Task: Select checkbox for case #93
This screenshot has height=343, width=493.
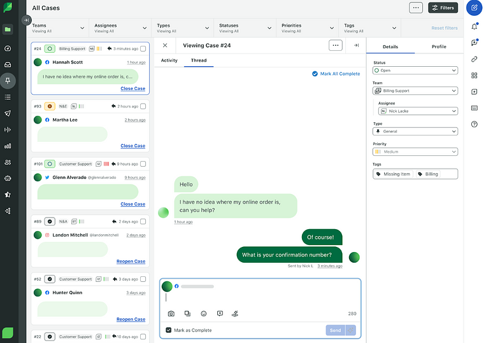Action: coord(143,106)
